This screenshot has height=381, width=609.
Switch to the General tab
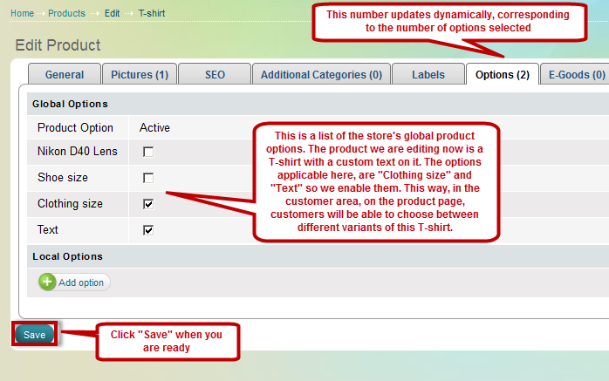pyautogui.click(x=65, y=75)
